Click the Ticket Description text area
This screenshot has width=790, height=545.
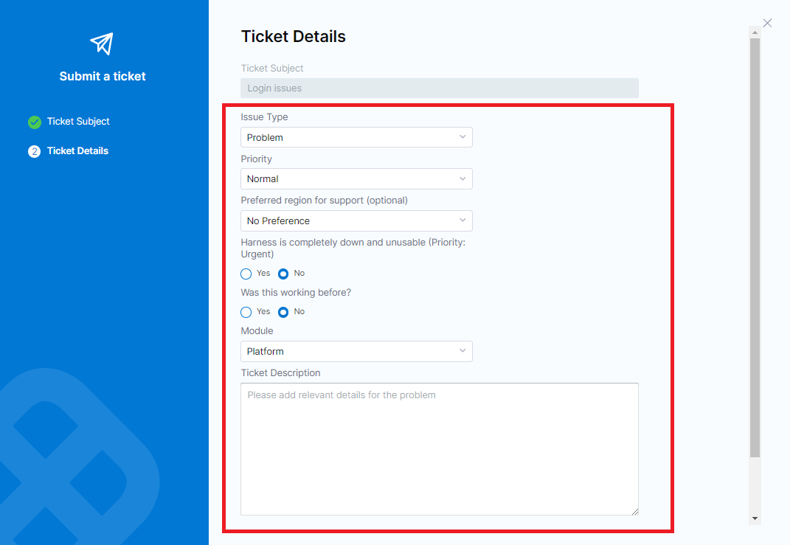click(x=439, y=448)
